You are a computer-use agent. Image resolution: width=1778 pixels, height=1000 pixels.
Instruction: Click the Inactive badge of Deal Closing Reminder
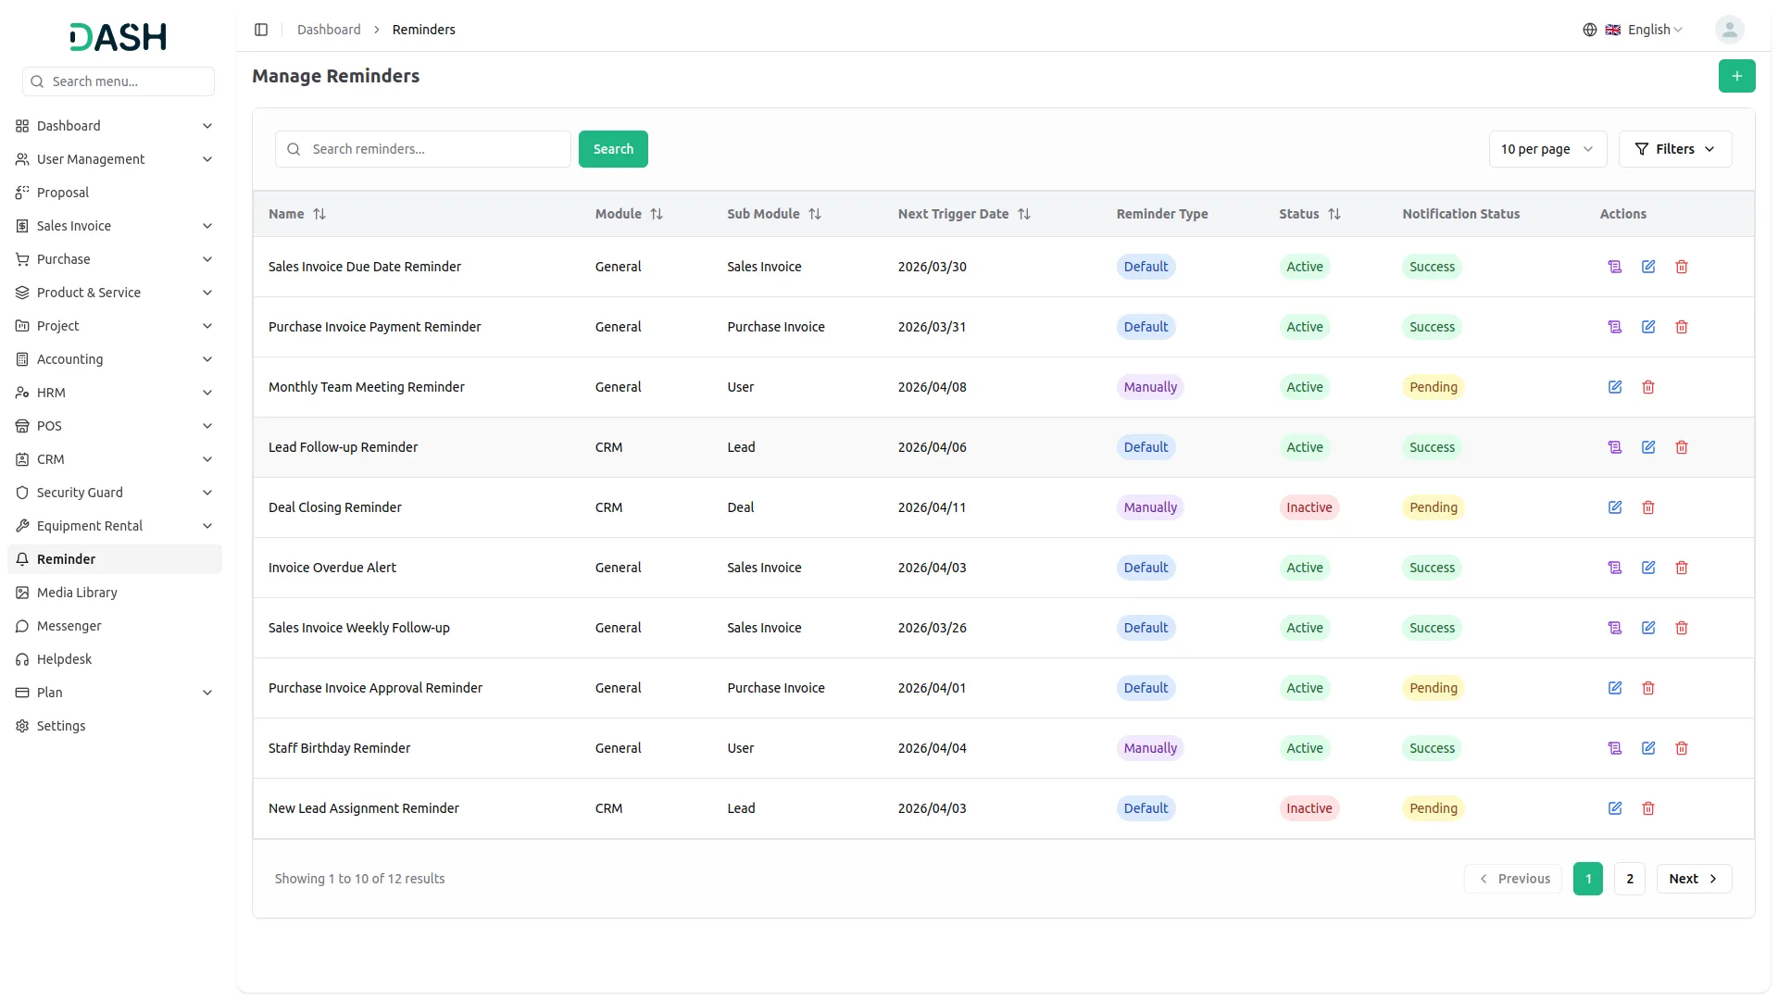1308,507
